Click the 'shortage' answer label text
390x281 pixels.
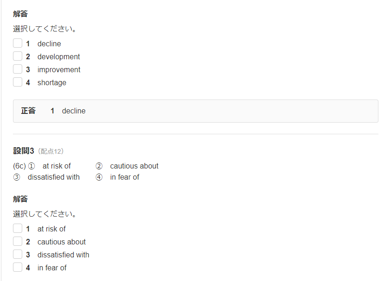51,82
